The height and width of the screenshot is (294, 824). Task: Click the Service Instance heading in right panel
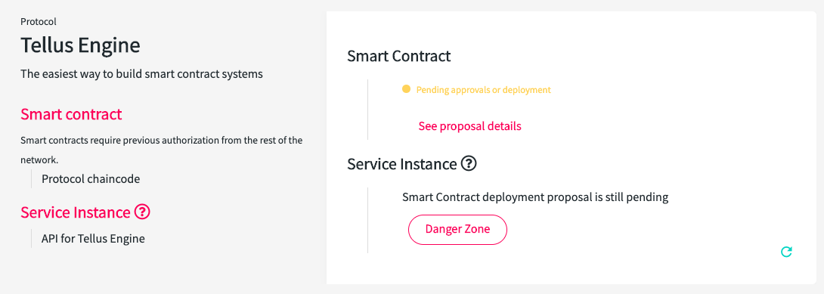pyautogui.click(x=401, y=164)
